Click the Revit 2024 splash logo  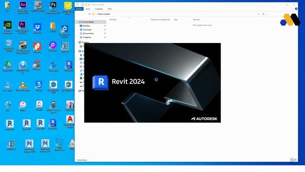[x=101, y=83]
